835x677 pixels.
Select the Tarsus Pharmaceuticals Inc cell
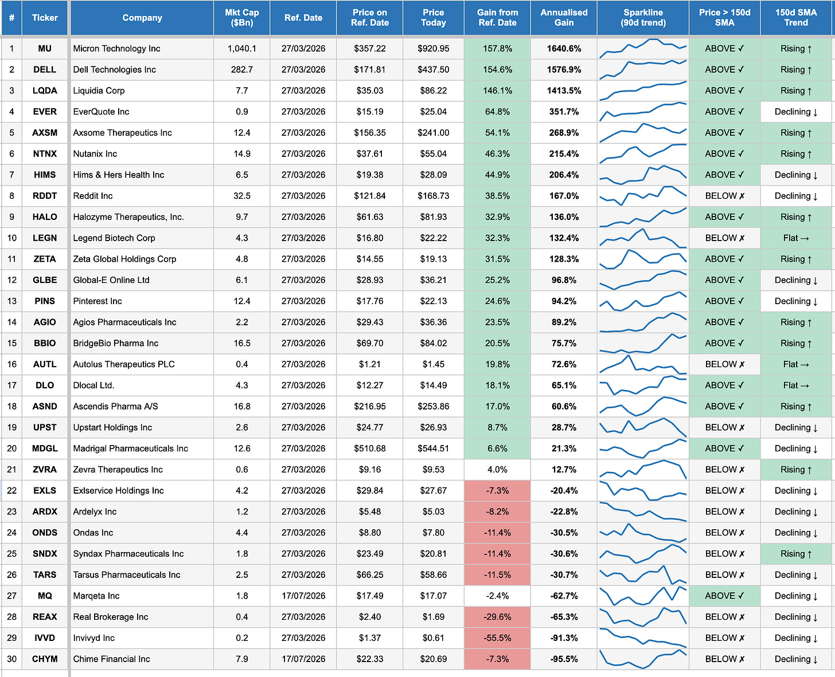click(x=142, y=575)
